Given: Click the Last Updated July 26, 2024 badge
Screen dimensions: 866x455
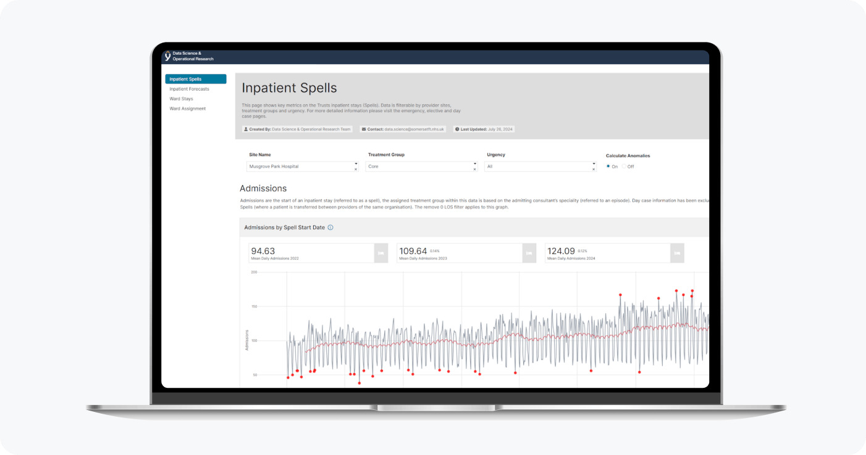Looking at the screenshot, I should [x=484, y=129].
